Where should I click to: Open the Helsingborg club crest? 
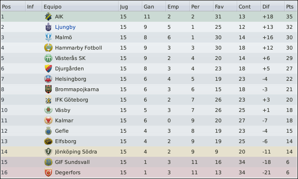(x=48, y=79)
